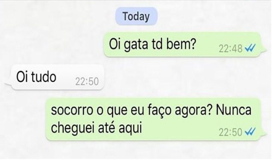The width and height of the screenshot is (272, 160).
Task: Click the 22:48 timestamp on the first message
Action: pyautogui.click(x=231, y=48)
